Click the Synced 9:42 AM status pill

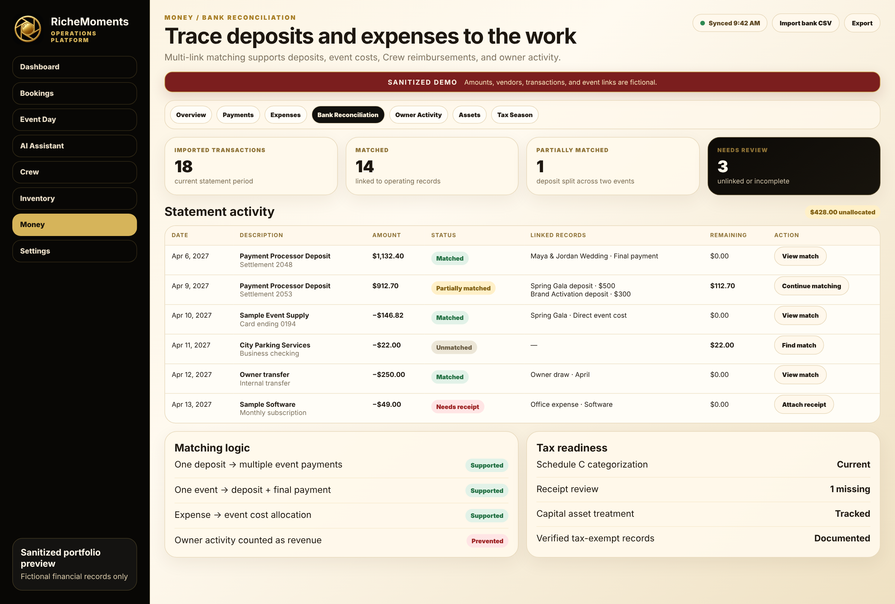[729, 23]
